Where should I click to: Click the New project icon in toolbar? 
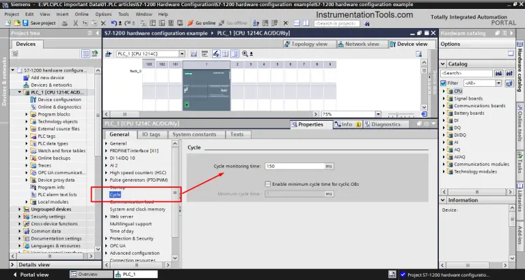pyautogui.click(x=8, y=23)
